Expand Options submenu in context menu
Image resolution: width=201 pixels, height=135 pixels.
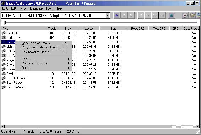coord(44,68)
